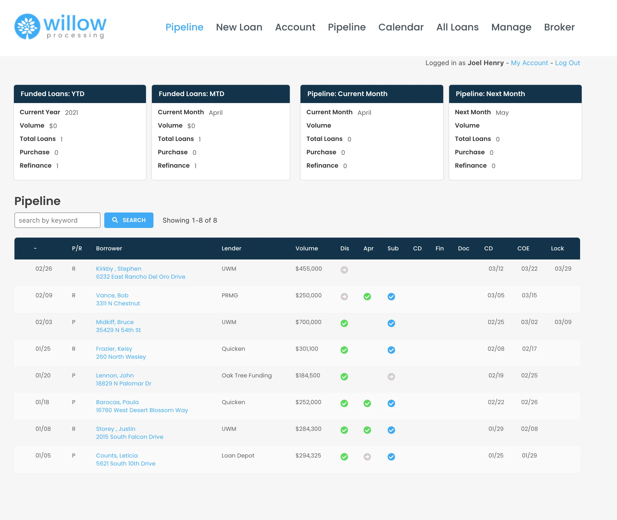Go to All Loans in navigation

coord(458,27)
